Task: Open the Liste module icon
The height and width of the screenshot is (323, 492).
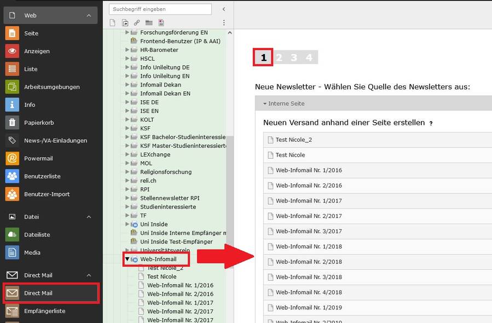Action: pyautogui.click(x=12, y=69)
